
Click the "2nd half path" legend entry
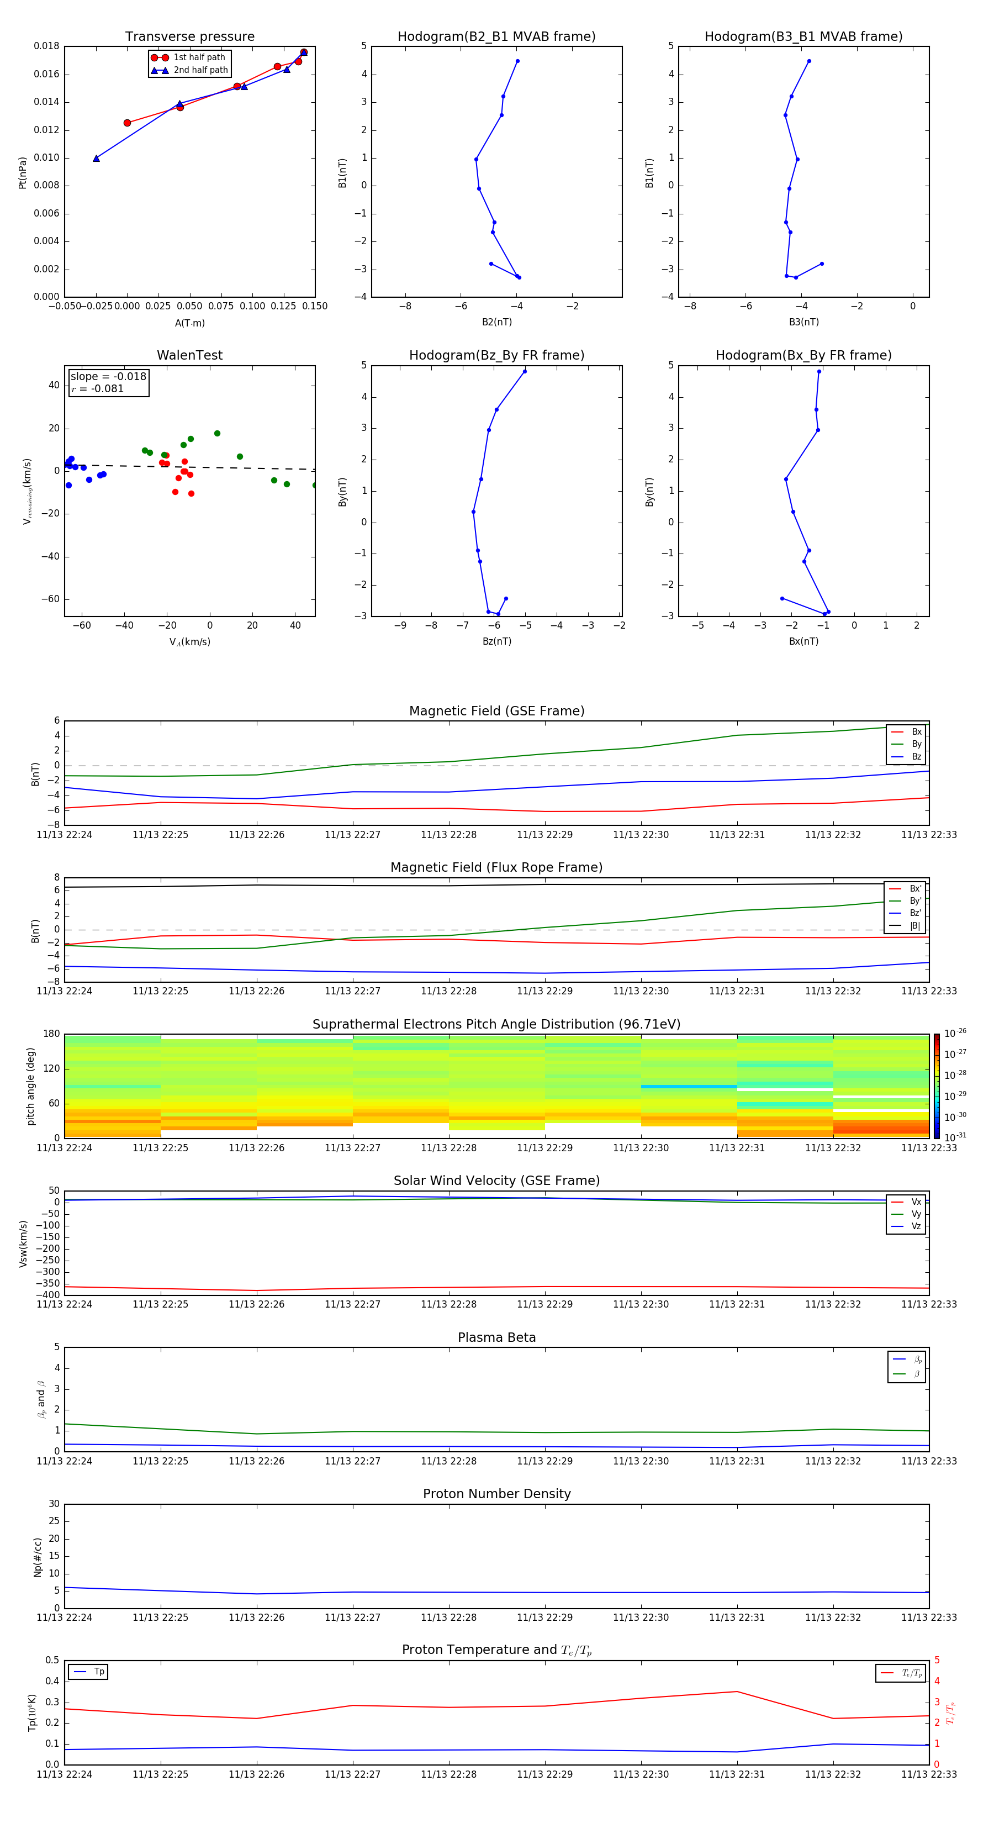point(189,70)
